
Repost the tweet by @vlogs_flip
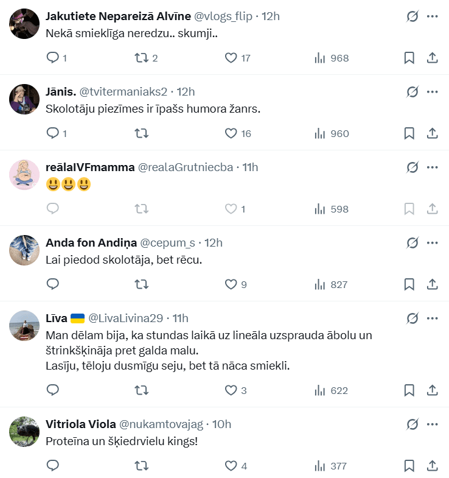tap(141, 58)
